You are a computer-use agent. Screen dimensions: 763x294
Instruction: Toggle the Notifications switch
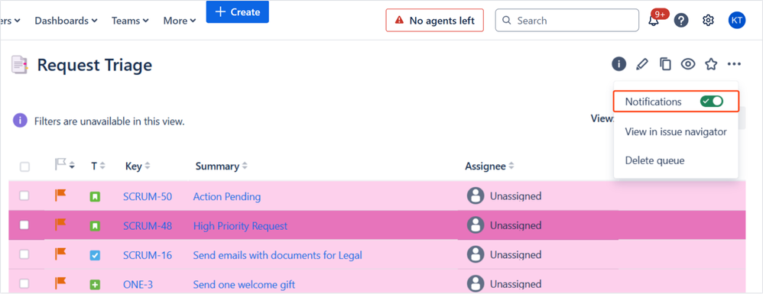(x=712, y=102)
